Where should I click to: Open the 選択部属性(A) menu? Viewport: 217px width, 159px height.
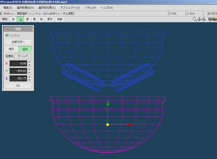coord(25,8)
